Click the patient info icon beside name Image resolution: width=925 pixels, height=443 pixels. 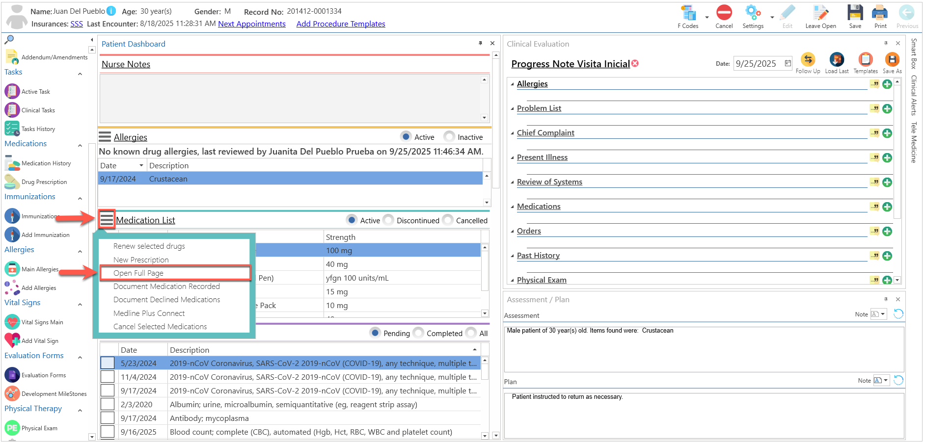(111, 11)
